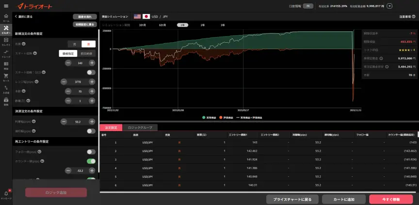Open the ビルダー (Builder) sidebar icon
Screen dimensions: 419x205
pyautogui.click(x=6, y=30)
